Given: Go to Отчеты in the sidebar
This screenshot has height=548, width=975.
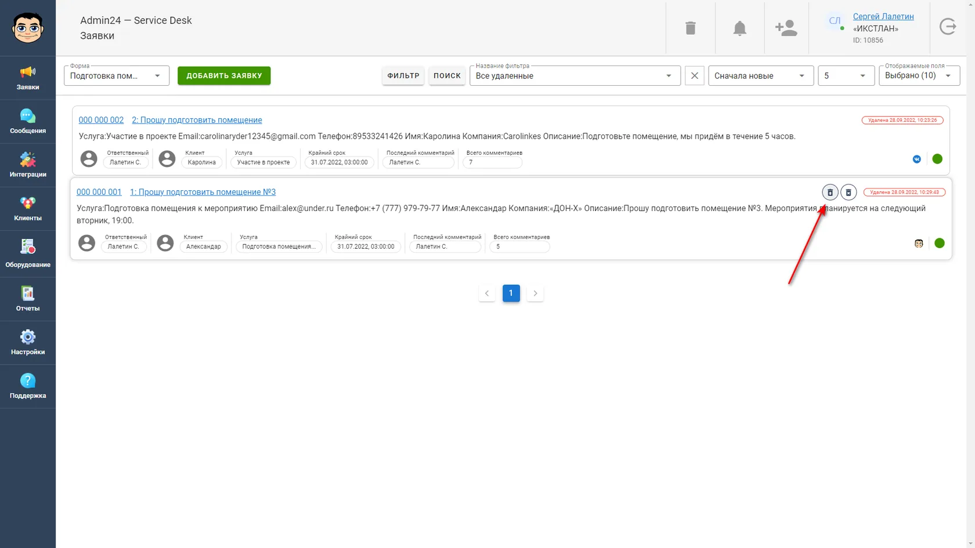Looking at the screenshot, I should pos(28,299).
